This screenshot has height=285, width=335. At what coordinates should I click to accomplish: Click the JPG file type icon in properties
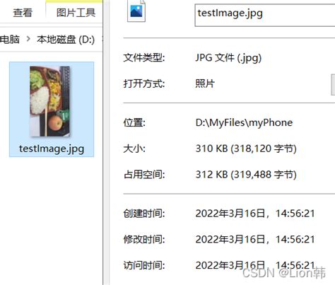click(x=136, y=11)
